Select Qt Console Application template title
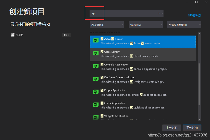The height and width of the screenshot is (140, 210). (x=114, y=65)
